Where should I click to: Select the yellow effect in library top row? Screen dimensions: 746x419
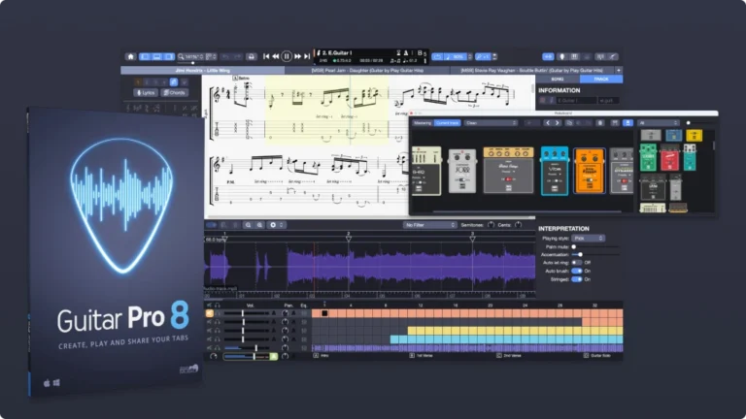tap(695, 136)
